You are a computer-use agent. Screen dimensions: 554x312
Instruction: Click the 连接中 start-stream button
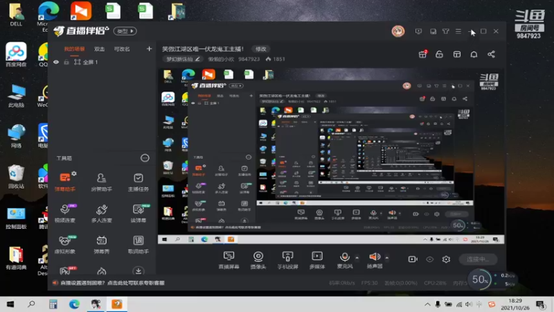pos(478,259)
